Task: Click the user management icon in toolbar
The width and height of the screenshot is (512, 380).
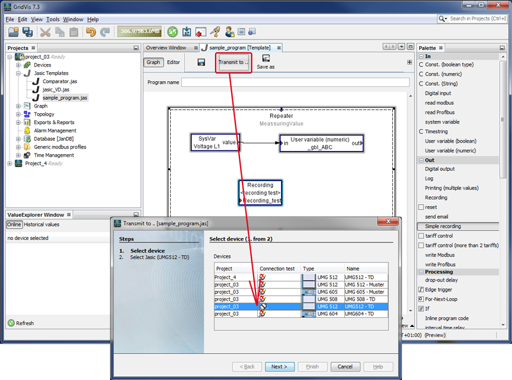Action: 229,31
